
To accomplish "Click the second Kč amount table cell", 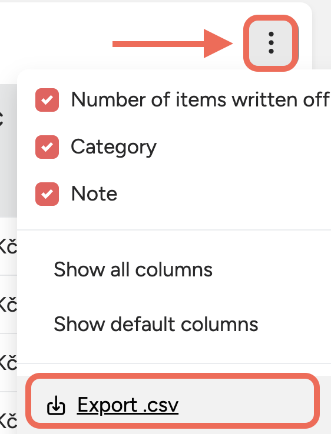I will [8, 305].
